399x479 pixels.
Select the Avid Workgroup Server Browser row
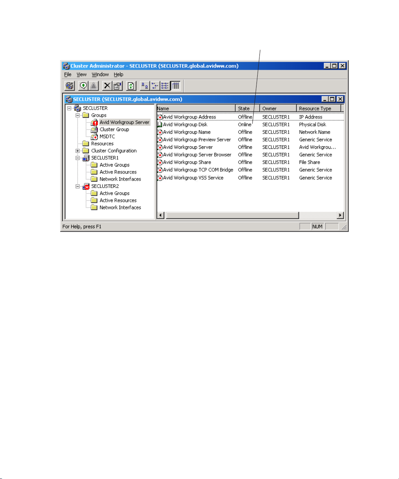tap(250, 155)
